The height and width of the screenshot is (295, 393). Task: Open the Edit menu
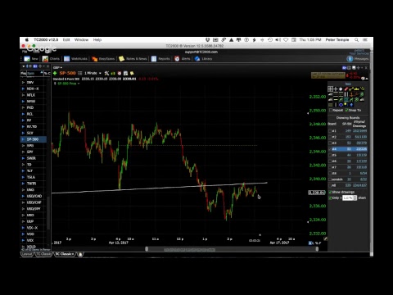(66, 40)
